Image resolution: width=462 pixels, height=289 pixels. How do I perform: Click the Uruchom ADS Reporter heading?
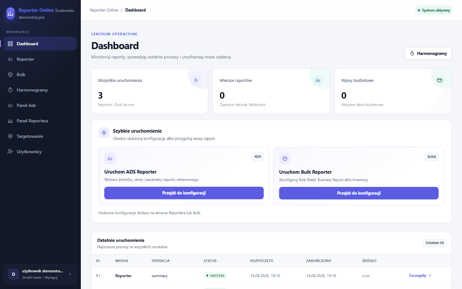tap(130, 172)
